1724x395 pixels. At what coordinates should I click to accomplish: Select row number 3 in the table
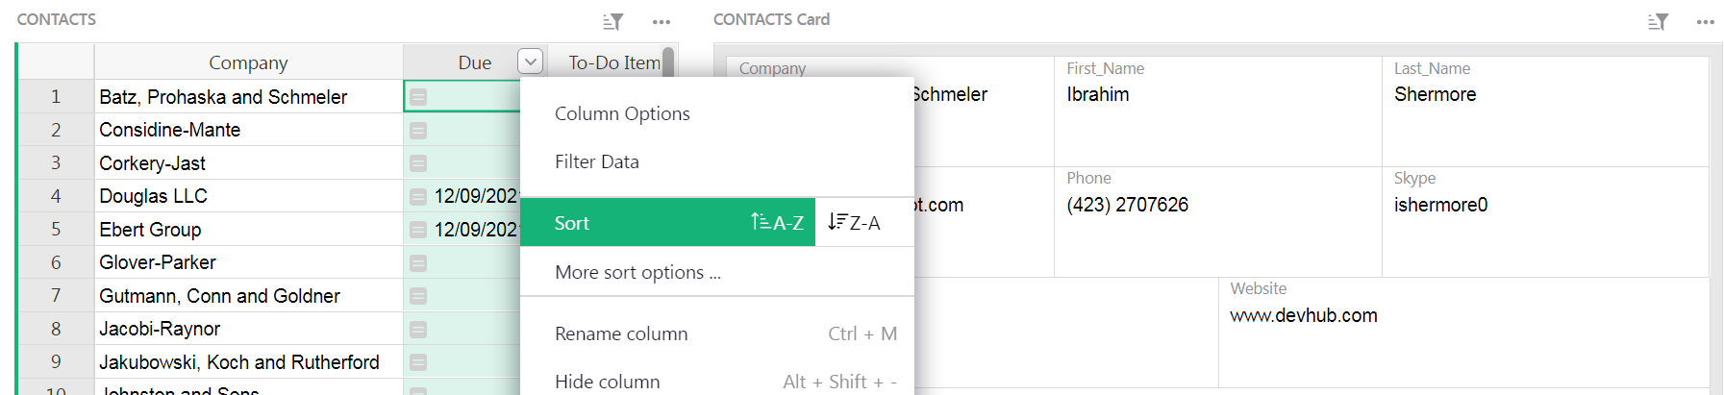(56, 163)
